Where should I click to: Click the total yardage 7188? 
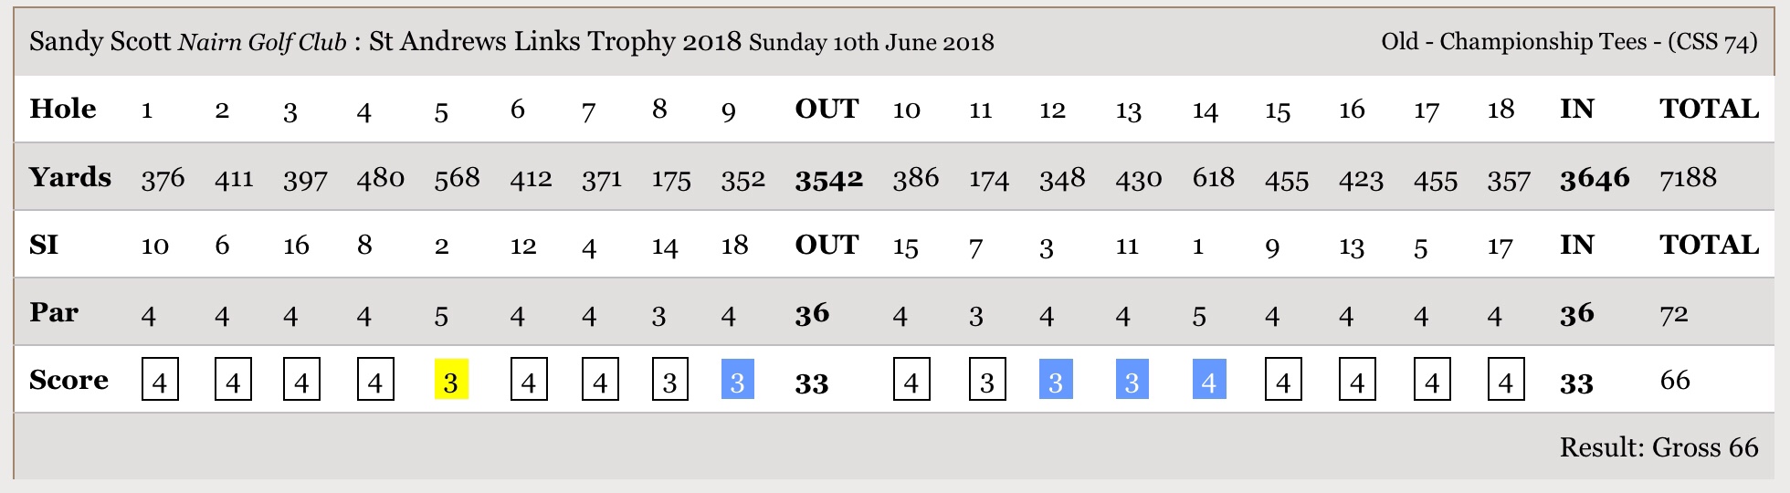(x=1688, y=177)
